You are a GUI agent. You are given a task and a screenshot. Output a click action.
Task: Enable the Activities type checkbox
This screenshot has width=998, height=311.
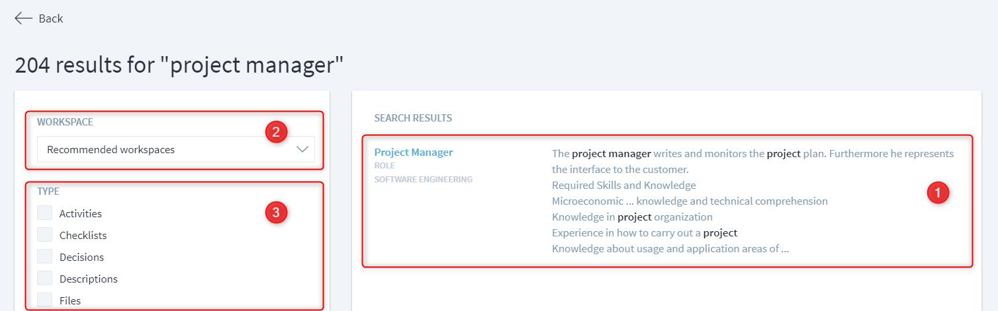[45, 213]
